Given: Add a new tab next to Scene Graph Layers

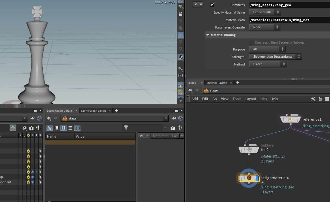Looking at the screenshot, I should pyautogui.click(x=116, y=111).
